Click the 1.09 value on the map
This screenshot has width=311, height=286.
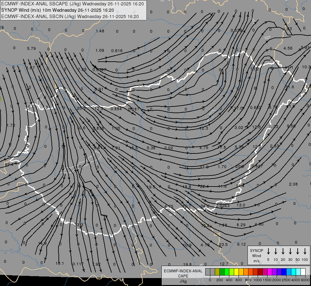[x=100, y=51]
